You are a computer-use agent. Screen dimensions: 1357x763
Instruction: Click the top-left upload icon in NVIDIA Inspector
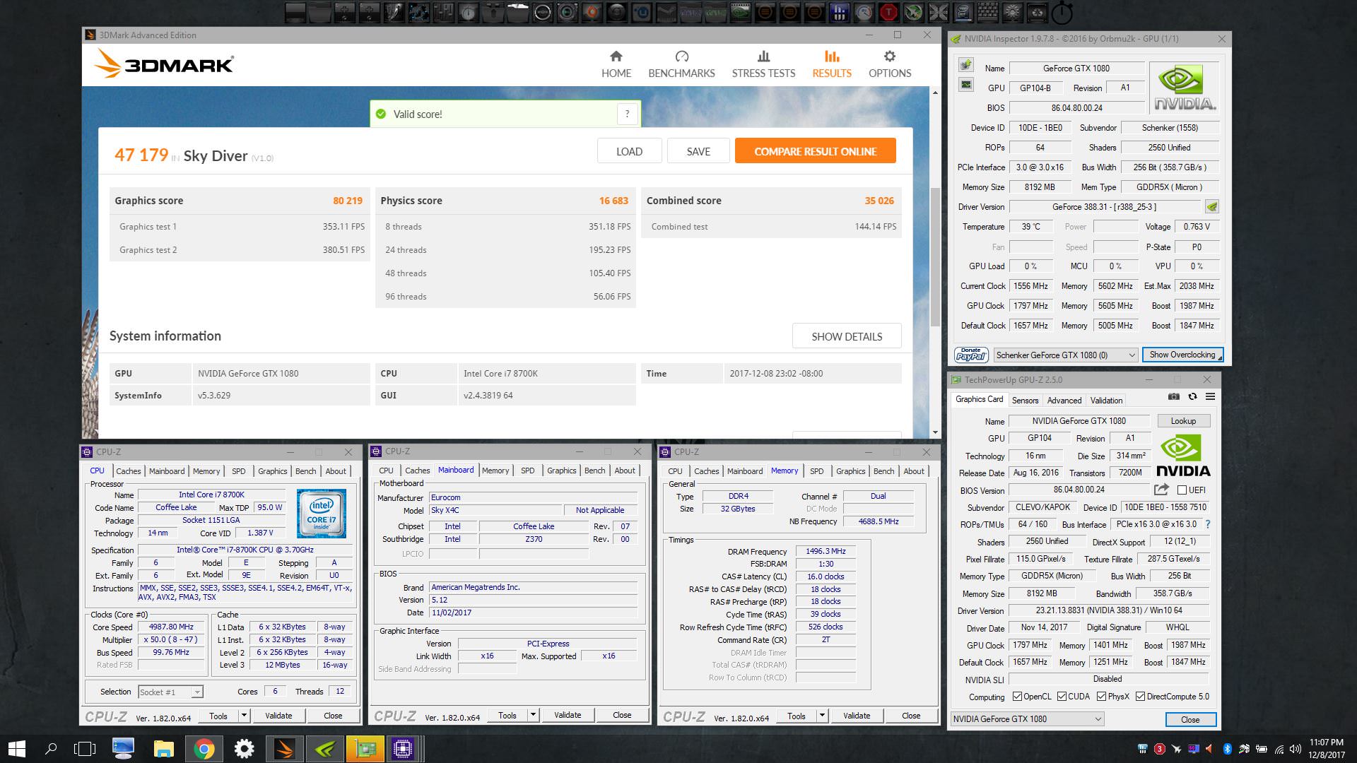pos(965,65)
